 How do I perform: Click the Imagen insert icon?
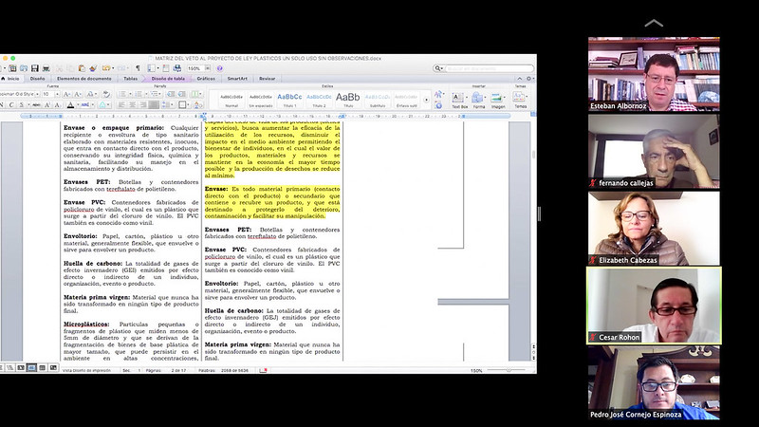[x=498, y=101]
